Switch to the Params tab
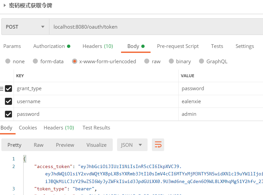The height and width of the screenshot is (195, 263). pos(12,46)
